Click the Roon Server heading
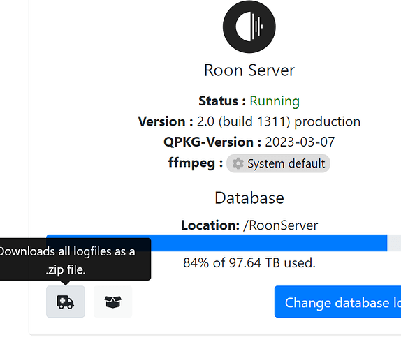This screenshot has height=349, width=401. pyautogui.click(x=249, y=70)
